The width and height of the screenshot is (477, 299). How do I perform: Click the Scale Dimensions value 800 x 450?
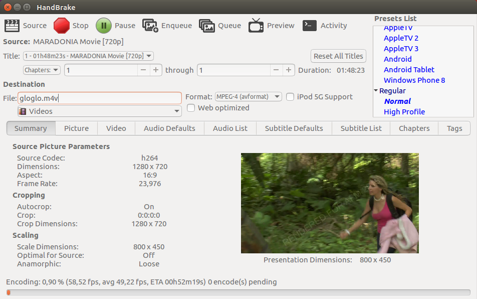149,247
